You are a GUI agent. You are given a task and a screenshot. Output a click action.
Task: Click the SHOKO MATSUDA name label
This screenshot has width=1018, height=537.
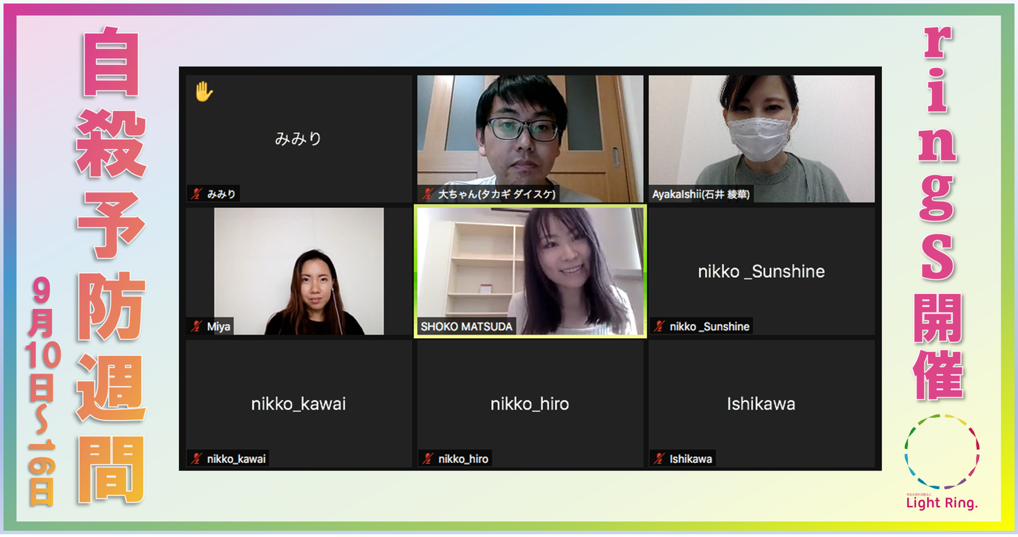[x=467, y=326]
